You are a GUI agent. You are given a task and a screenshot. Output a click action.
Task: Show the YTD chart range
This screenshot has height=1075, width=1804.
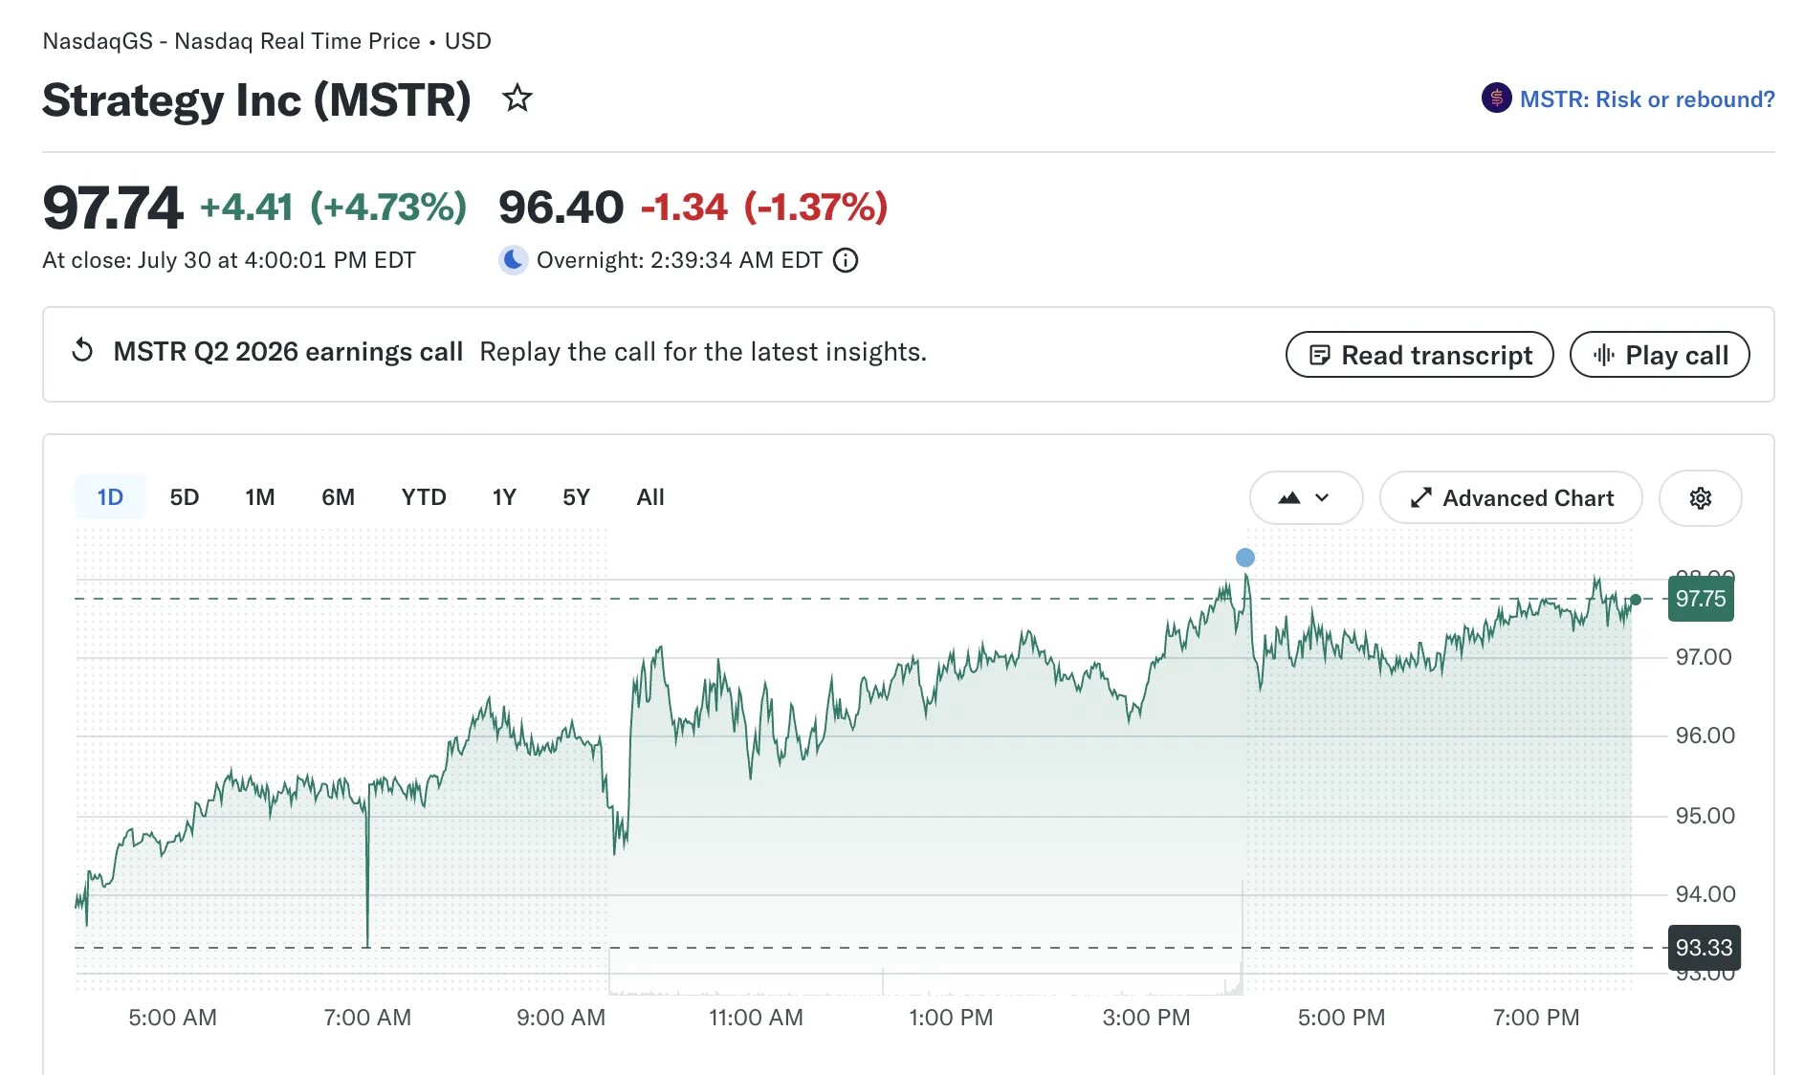pos(424,497)
